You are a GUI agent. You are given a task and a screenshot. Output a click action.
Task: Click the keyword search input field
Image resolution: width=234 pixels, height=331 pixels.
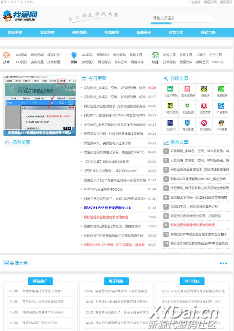tap(182, 18)
